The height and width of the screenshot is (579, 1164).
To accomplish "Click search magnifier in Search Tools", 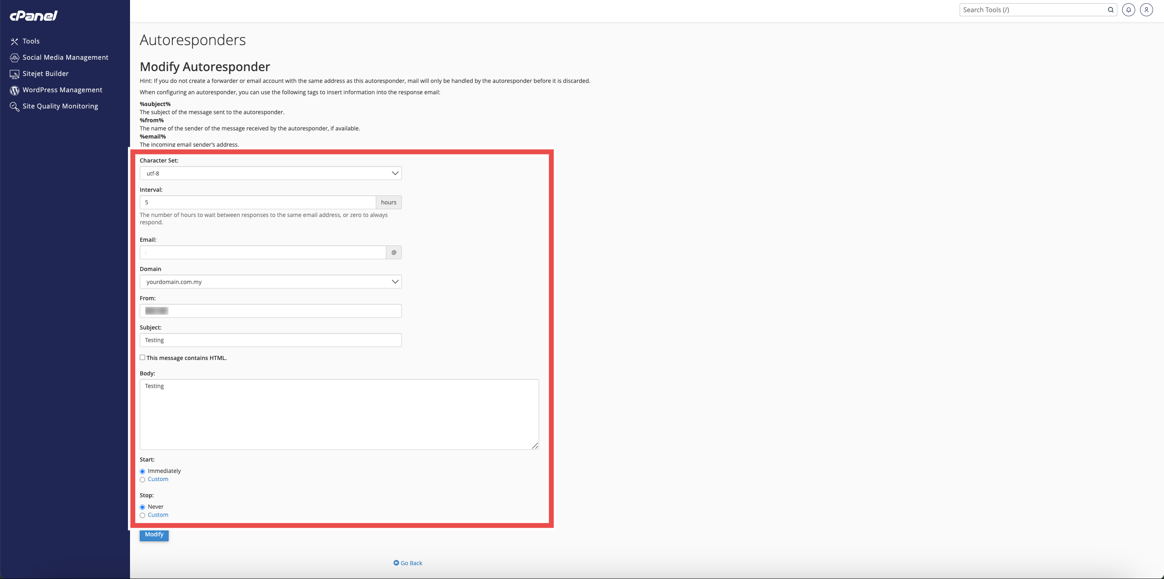I will [1110, 9].
